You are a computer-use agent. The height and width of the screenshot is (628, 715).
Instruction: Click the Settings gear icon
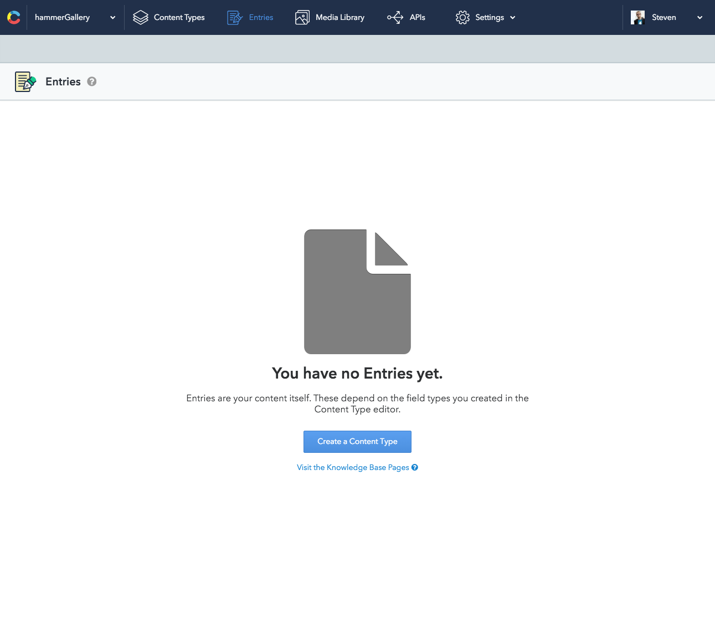coord(462,18)
